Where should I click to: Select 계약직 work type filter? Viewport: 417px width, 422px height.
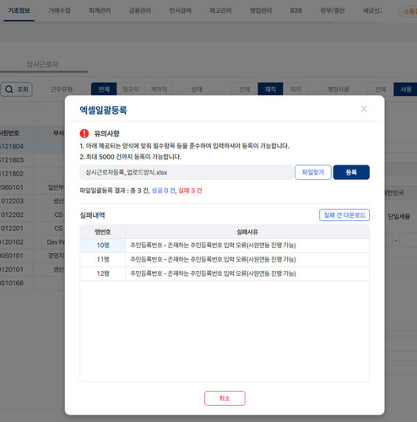[x=159, y=89]
